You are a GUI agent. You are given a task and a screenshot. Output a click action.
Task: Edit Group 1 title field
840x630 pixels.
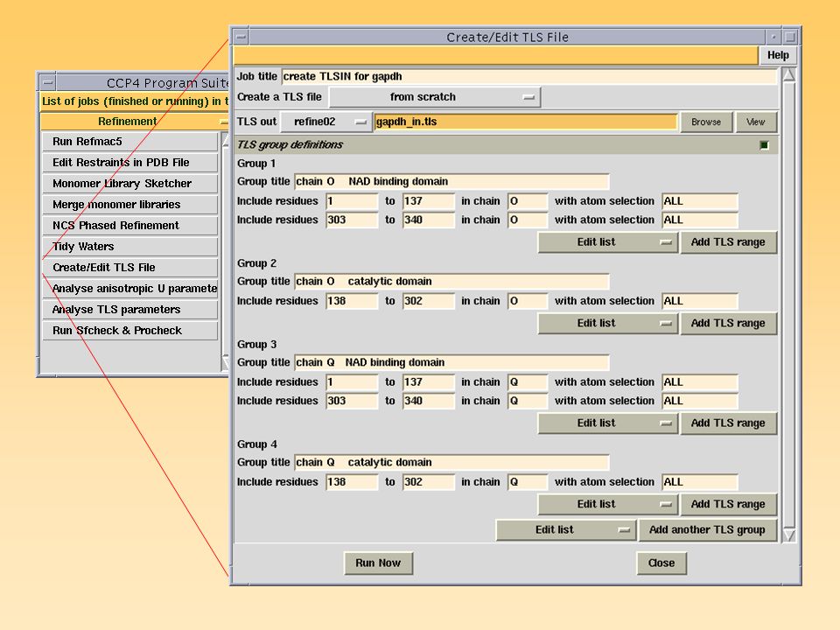click(x=452, y=182)
